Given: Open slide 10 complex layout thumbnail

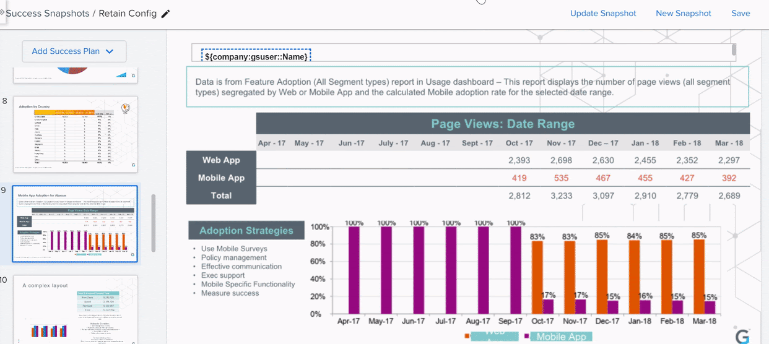Looking at the screenshot, I should click(75, 309).
